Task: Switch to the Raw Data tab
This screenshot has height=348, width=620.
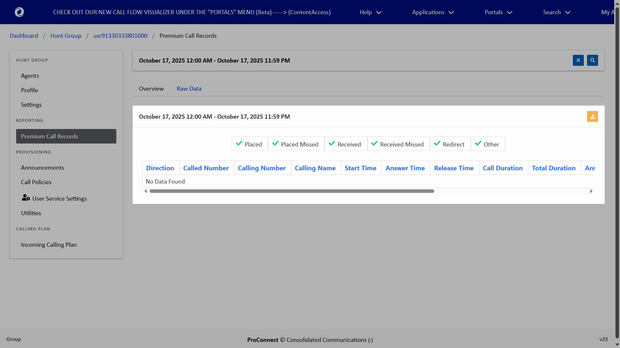Action: (189, 89)
